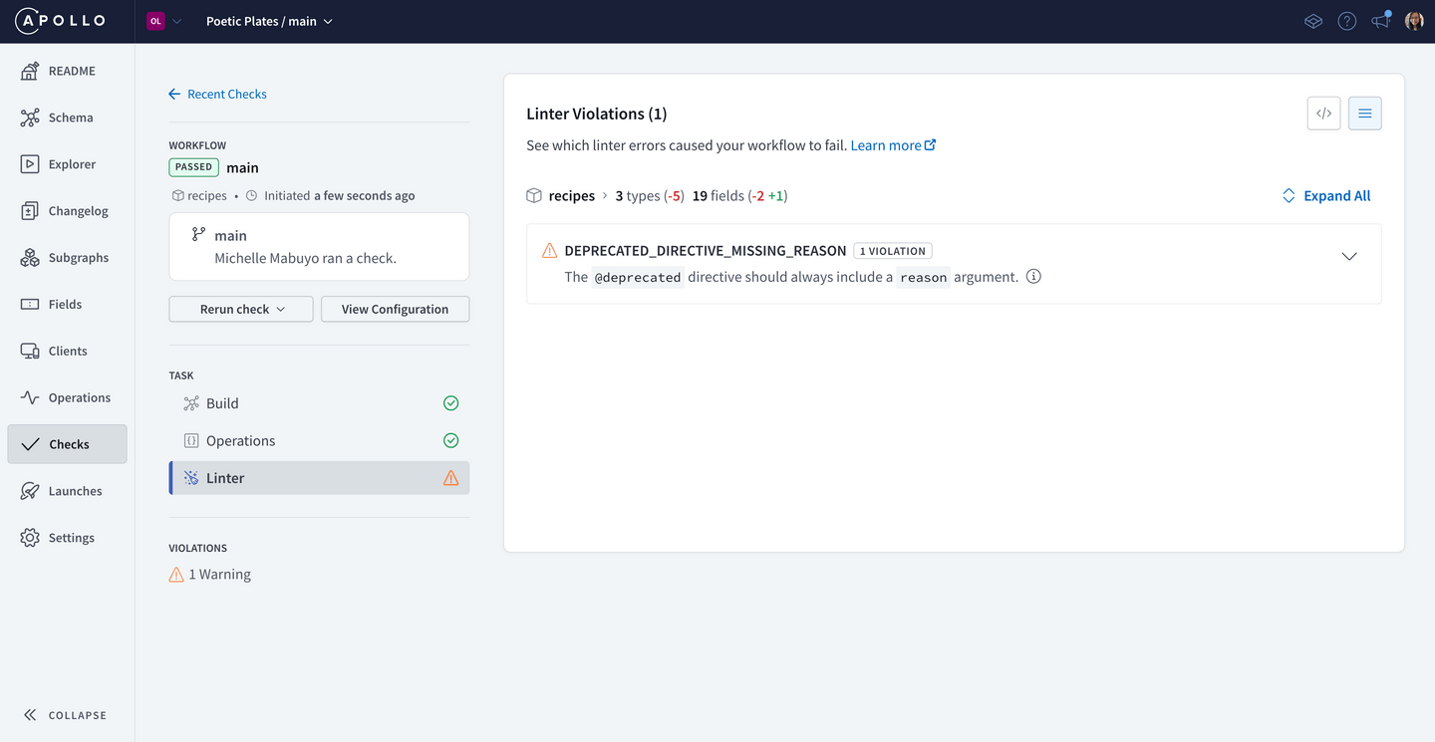This screenshot has height=742, width=1435.
Task: Click the View Configuration button
Action: [x=395, y=309]
